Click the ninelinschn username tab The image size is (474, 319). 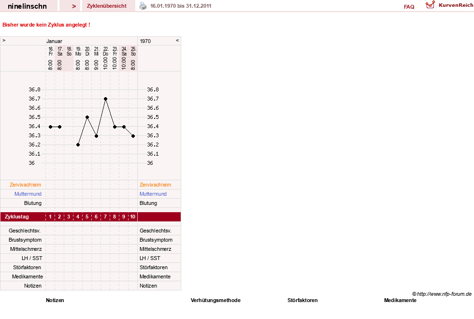[x=27, y=6]
